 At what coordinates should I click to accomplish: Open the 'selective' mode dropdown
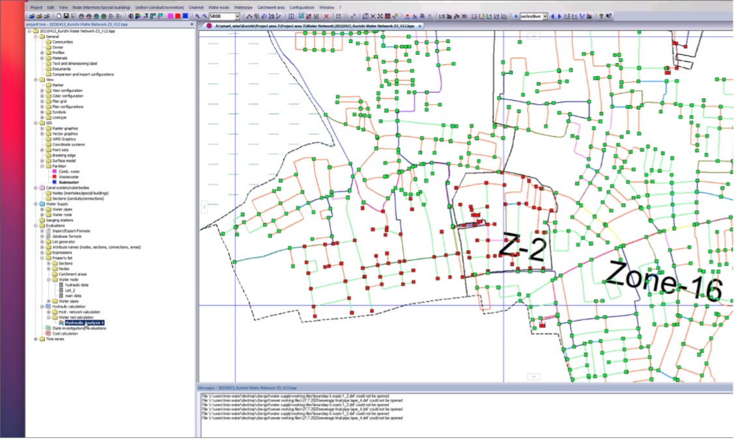pyautogui.click(x=545, y=16)
